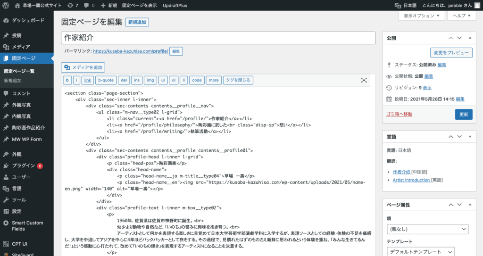Open the Plugins menu with 6 badge
The width and height of the screenshot is (483, 256).
point(24,165)
